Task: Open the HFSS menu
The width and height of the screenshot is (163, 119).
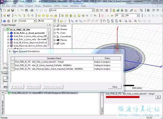Action: (57, 6)
